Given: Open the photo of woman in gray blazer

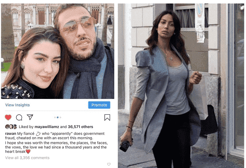Looking at the screenshot, I should pos(181,86).
